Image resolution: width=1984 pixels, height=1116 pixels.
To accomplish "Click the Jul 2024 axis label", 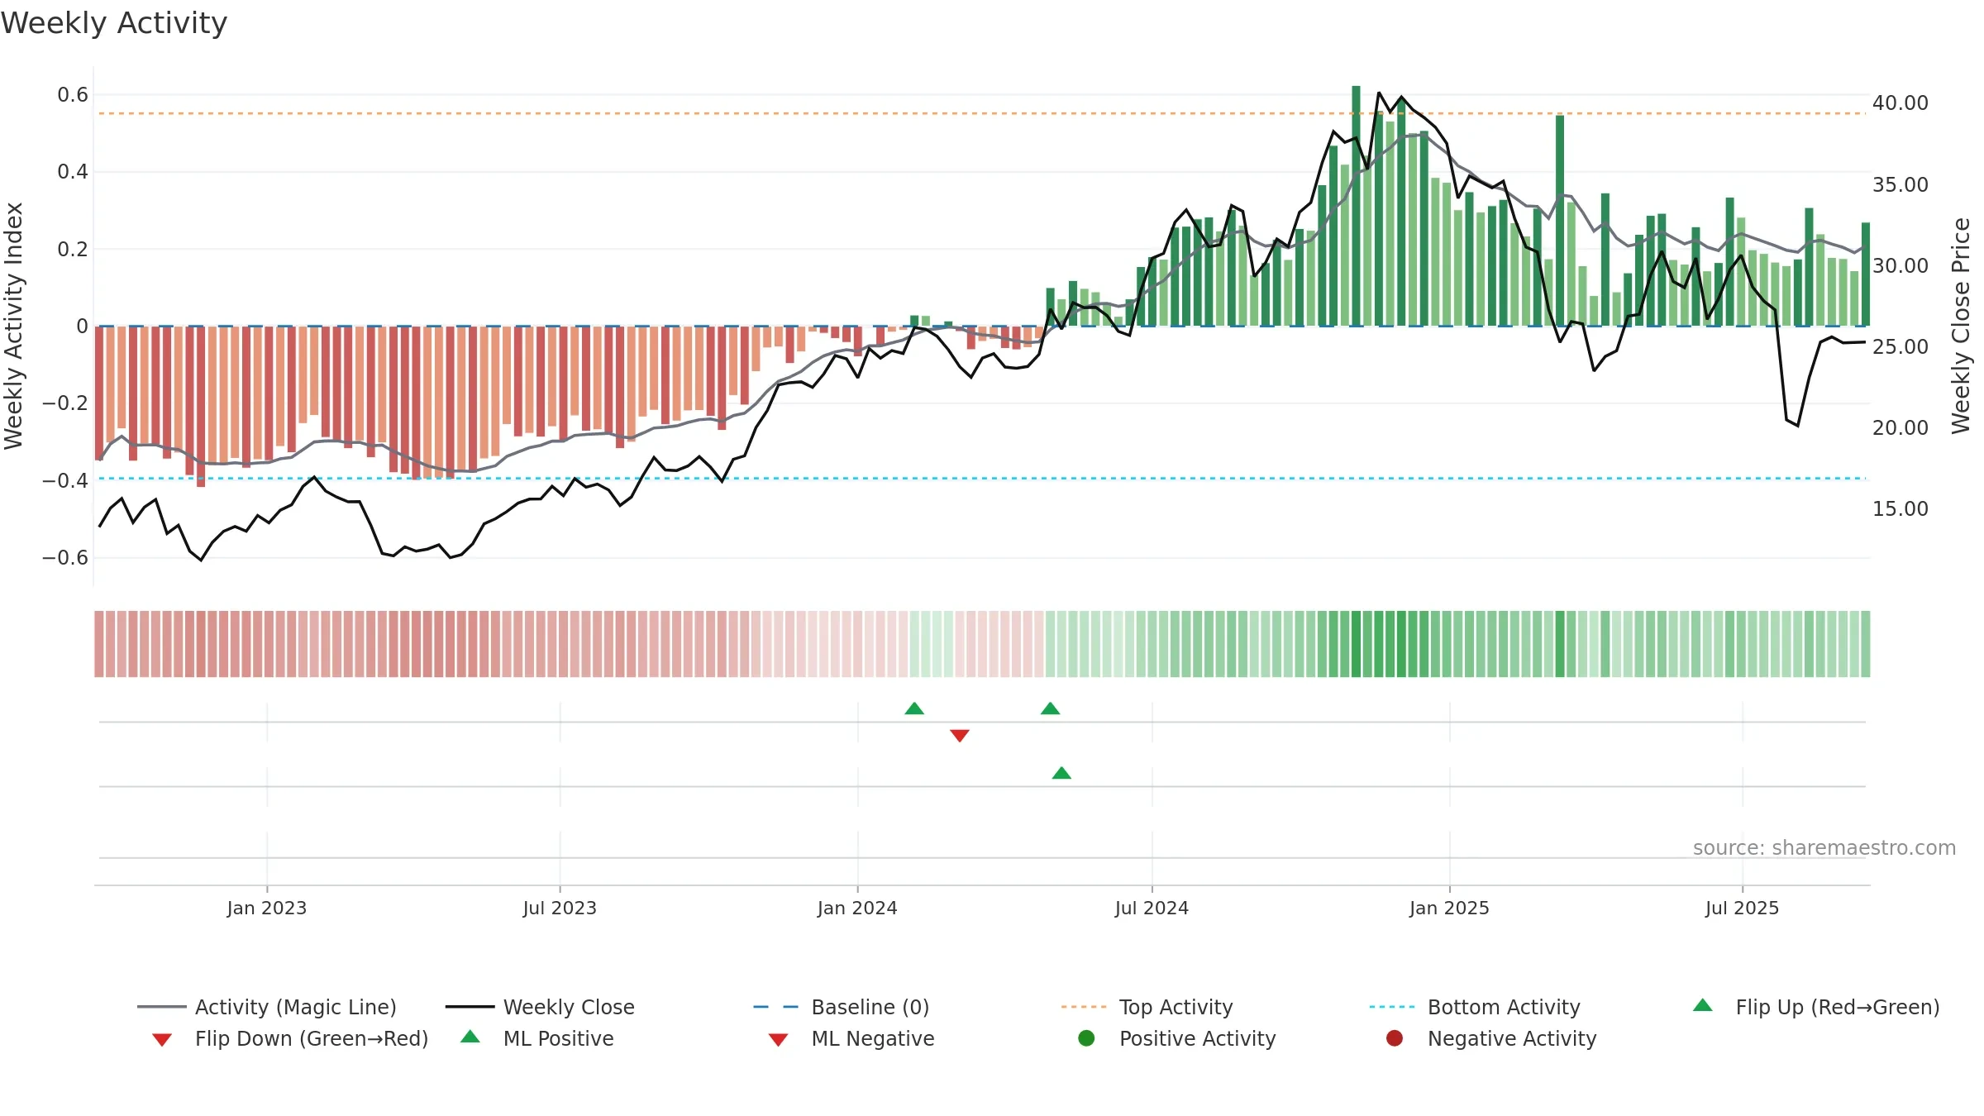I will [x=1152, y=908].
